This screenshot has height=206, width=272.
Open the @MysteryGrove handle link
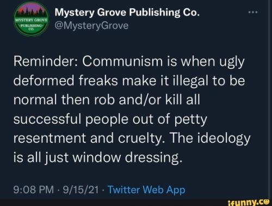click(x=91, y=26)
